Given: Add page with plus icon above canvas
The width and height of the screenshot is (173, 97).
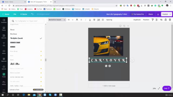Looking at the screenshot, I should click(x=128, y=26).
